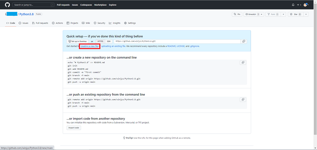
Task: Expand the plus create-new dropdown
Action: click(x=299, y=5)
